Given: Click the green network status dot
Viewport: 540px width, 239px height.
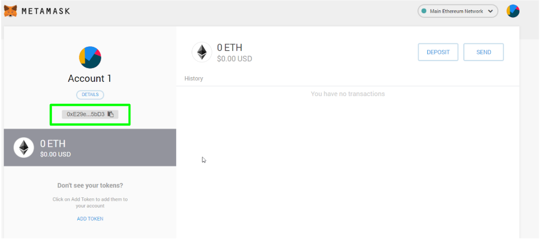Looking at the screenshot, I should point(424,11).
